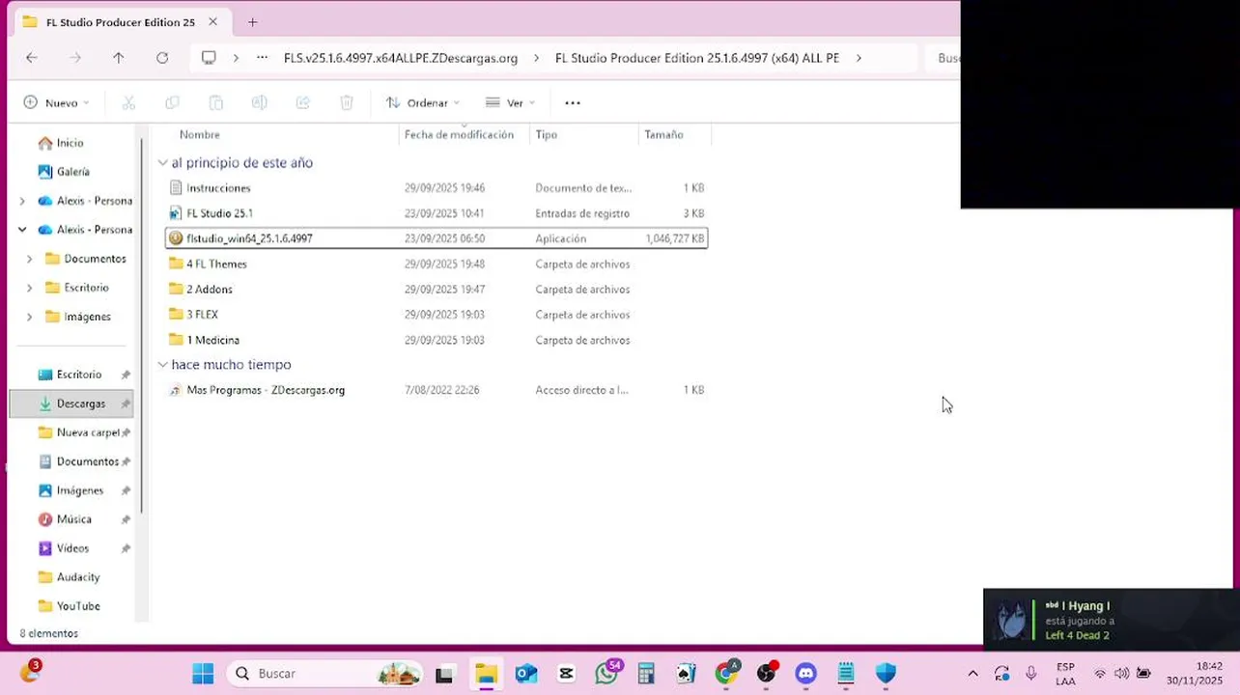This screenshot has width=1240, height=695.
Task: Open Chrome from the taskbar
Action: 725,674
